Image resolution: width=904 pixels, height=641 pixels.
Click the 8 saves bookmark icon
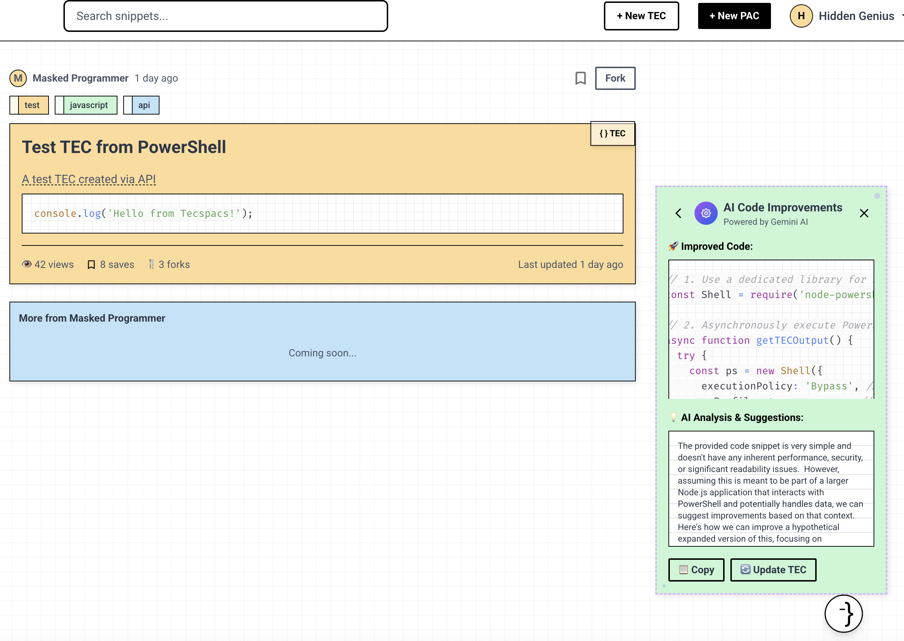point(91,264)
